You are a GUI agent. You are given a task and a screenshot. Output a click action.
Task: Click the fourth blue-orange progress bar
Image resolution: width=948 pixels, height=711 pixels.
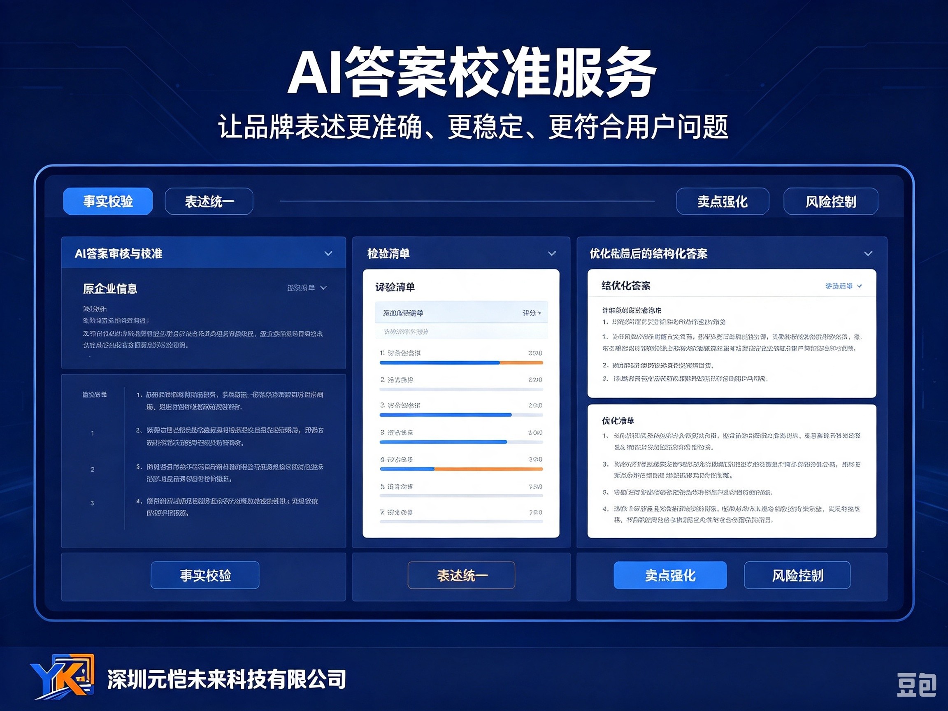[461, 469]
